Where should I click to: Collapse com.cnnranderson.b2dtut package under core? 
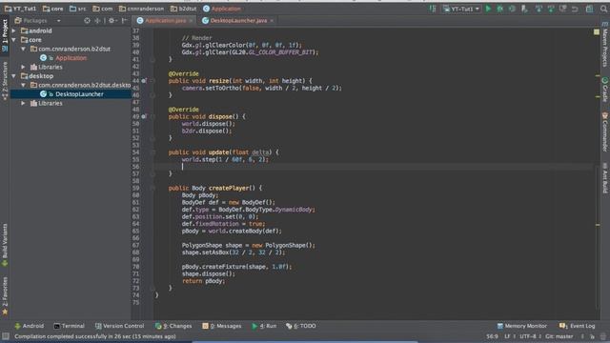pyautogui.click(x=23, y=49)
